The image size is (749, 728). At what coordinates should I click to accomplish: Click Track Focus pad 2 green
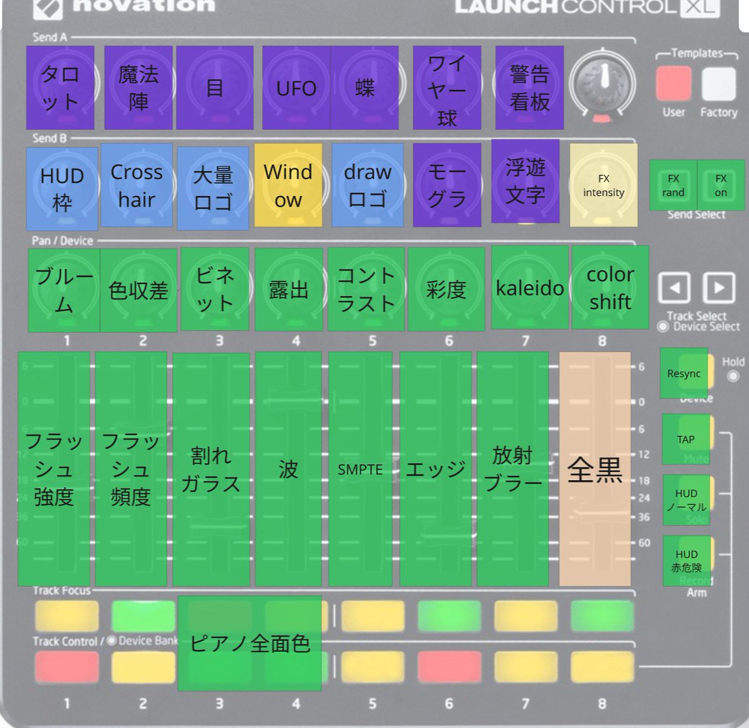[144, 616]
